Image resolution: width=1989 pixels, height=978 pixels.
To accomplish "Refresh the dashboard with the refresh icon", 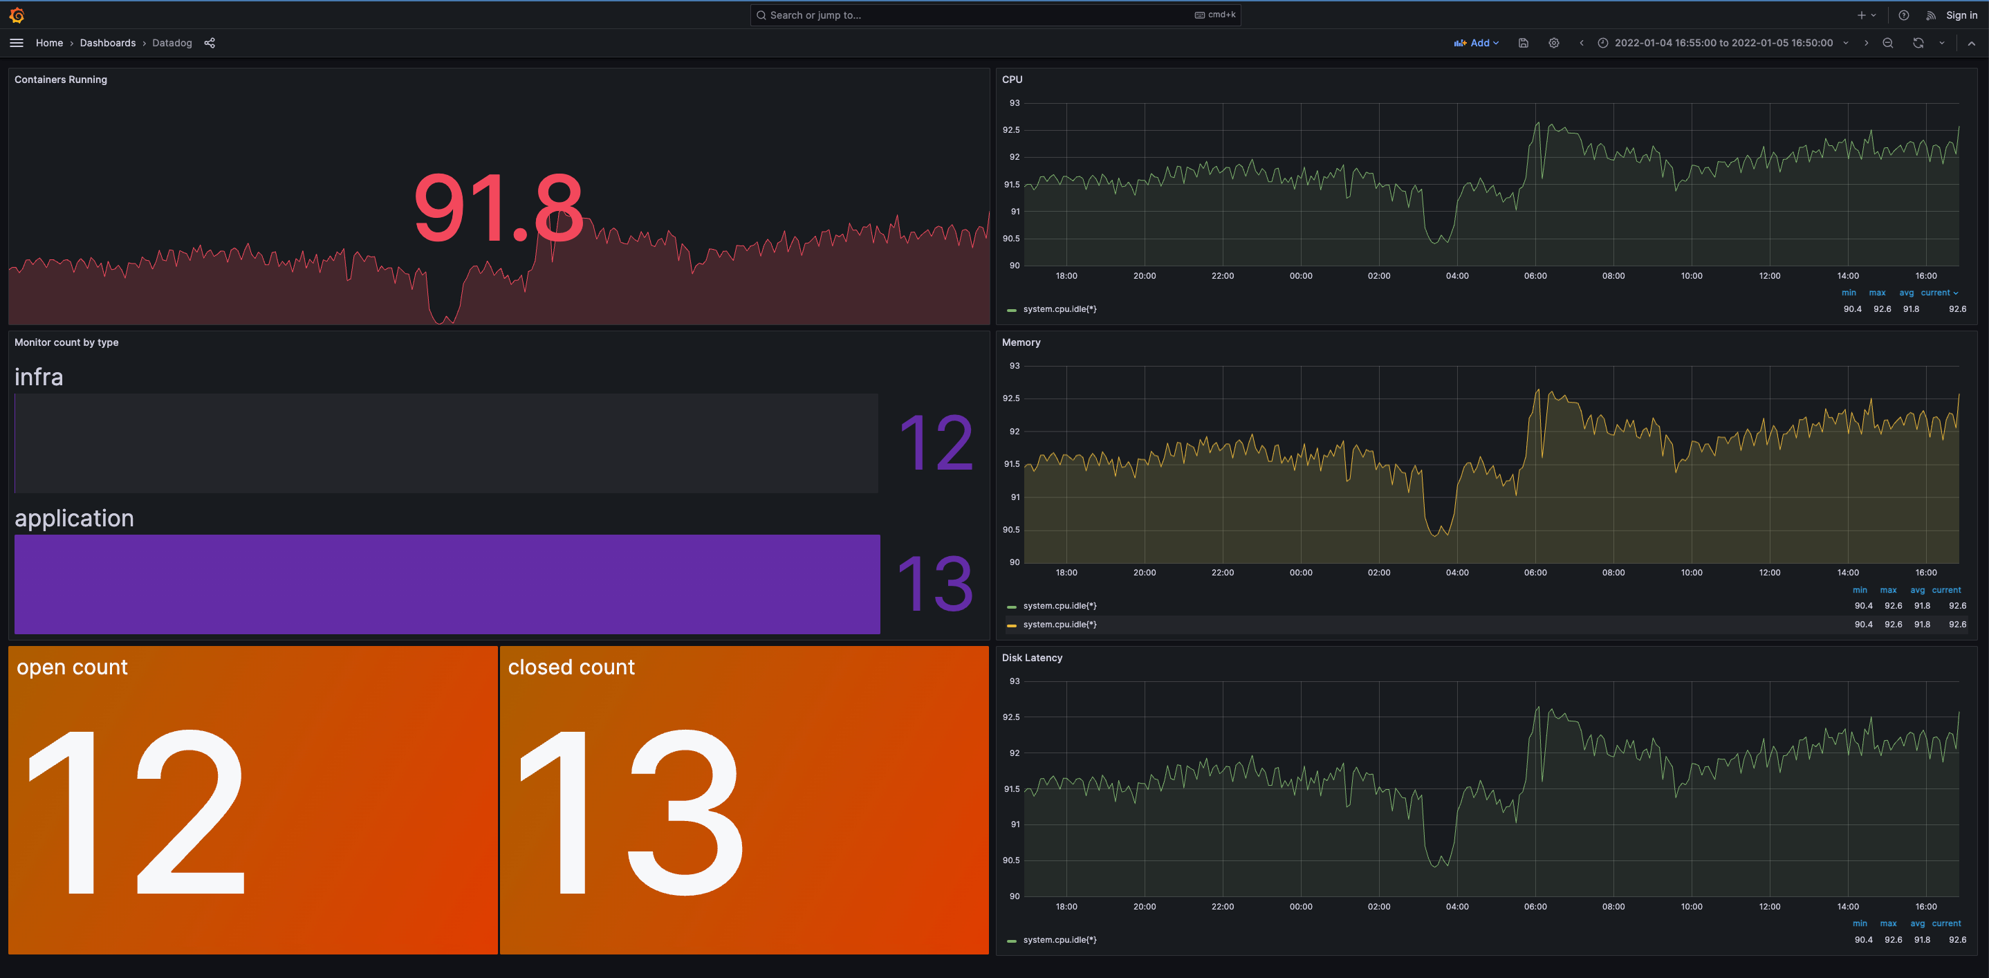I will (1918, 42).
